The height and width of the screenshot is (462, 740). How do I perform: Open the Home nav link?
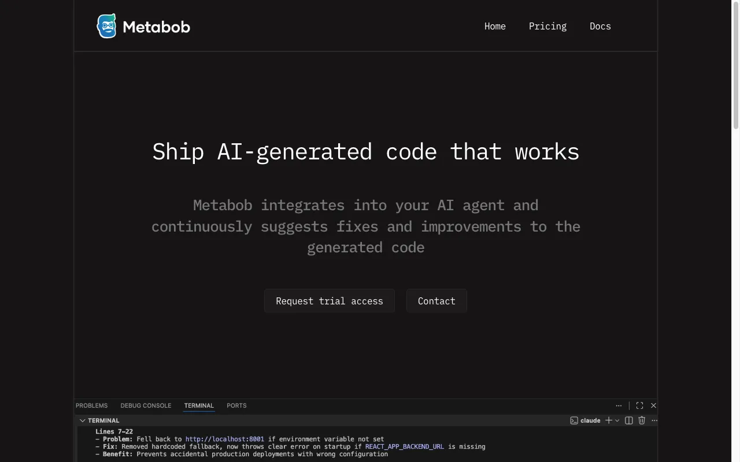(x=495, y=26)
